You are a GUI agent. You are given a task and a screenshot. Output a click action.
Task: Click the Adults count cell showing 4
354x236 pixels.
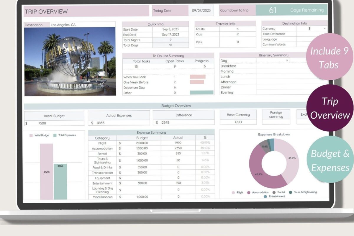tap(237, 29)
